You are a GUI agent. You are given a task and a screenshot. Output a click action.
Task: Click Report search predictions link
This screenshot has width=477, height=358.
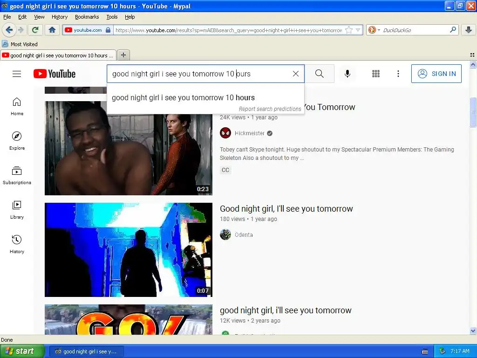point(270,109)
